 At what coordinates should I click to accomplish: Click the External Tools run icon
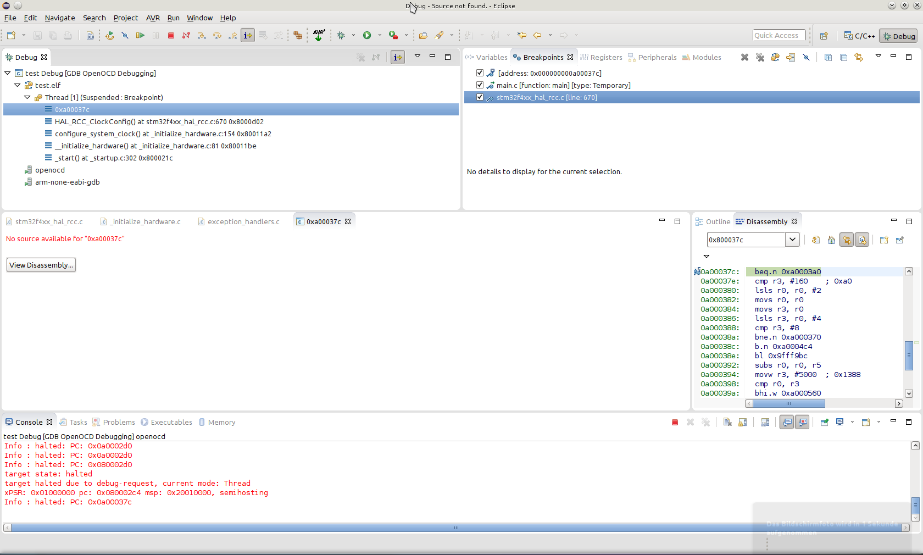(x=393, y=35)
